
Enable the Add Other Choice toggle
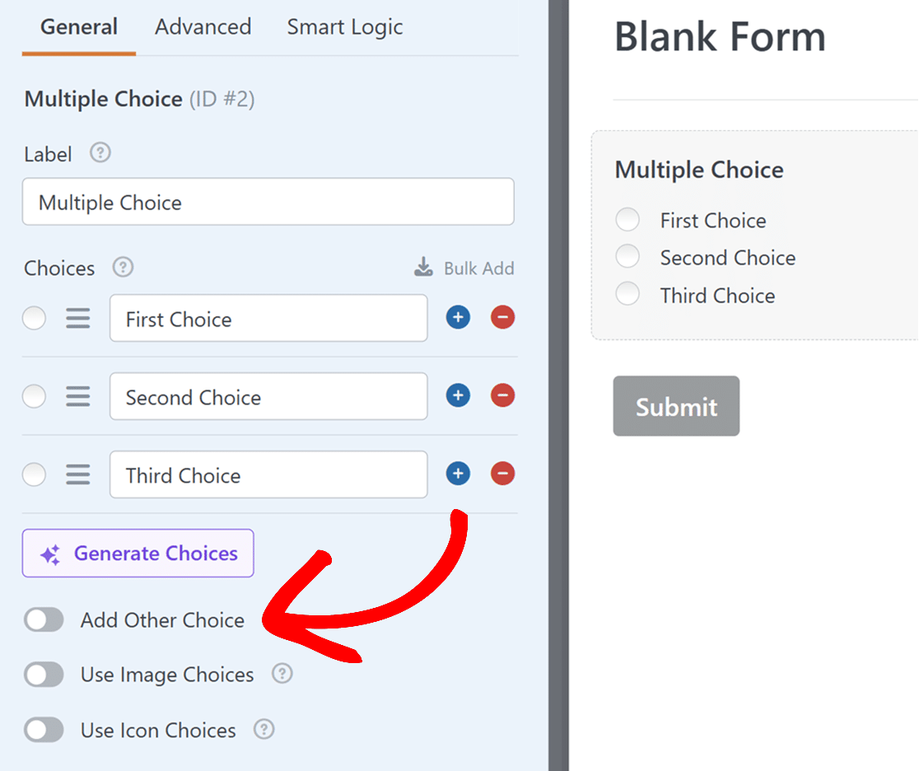coord(44,619)
